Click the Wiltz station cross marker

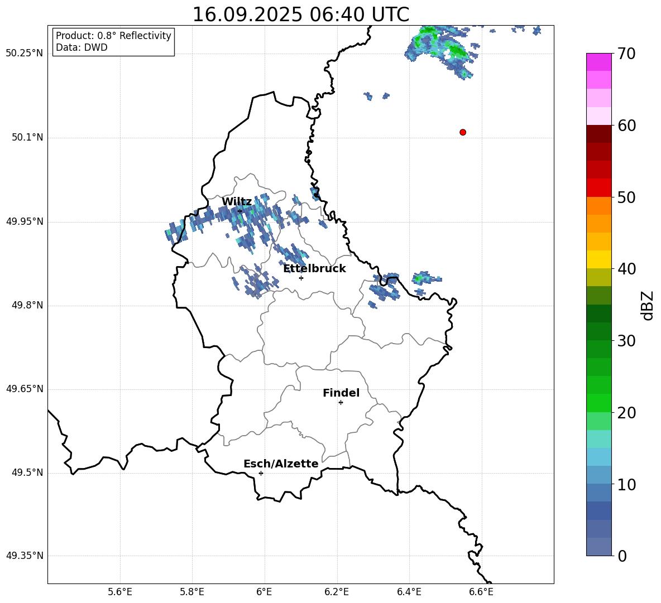[240, 211]
